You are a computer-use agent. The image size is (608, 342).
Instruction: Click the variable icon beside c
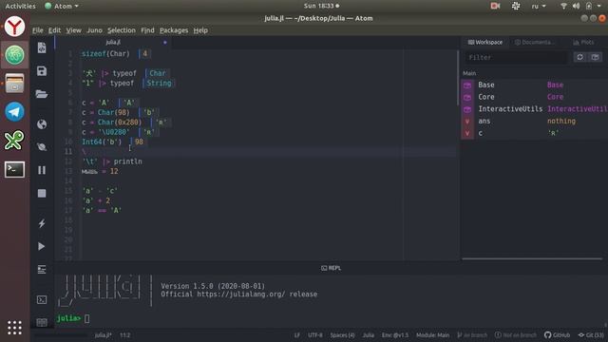pyautogui.click(x=467, y=133)
